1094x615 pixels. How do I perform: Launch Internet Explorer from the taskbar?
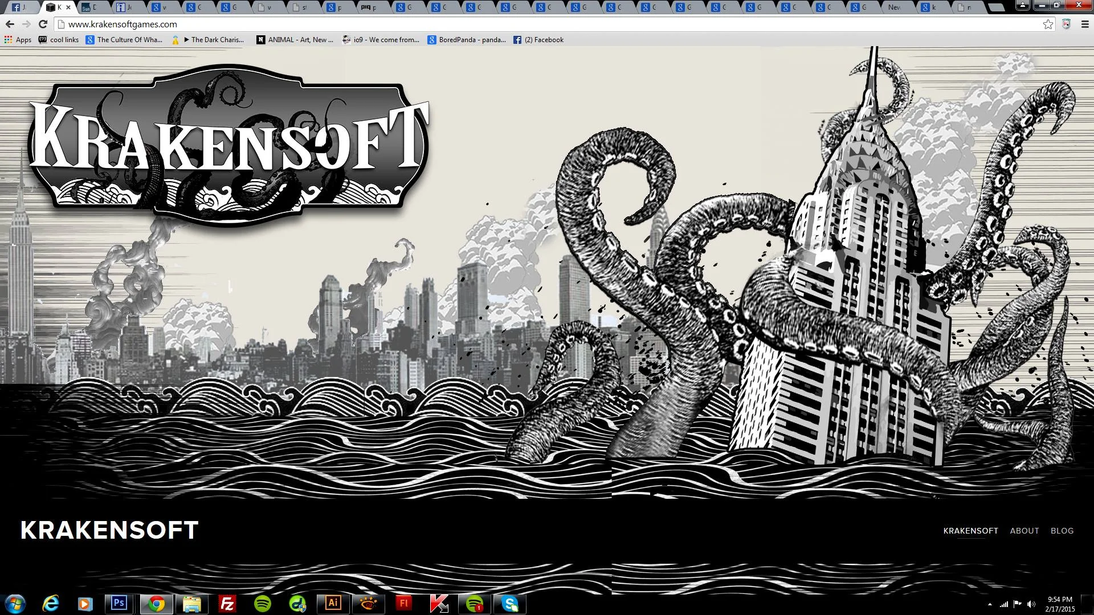[x=51, y=604]
